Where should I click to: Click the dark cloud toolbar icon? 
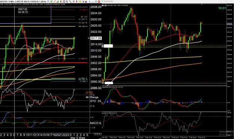pos(45,1)
